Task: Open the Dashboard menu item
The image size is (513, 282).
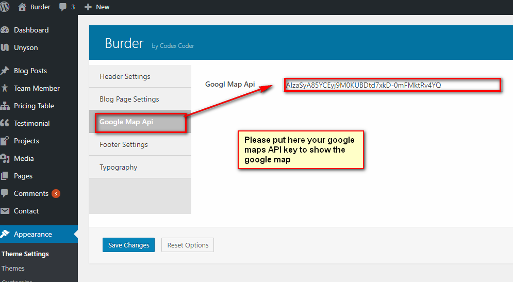Action: (31, 30)
